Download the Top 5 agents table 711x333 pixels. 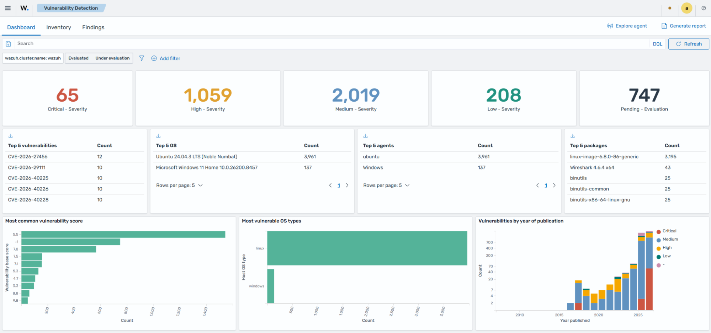(365, 136)
